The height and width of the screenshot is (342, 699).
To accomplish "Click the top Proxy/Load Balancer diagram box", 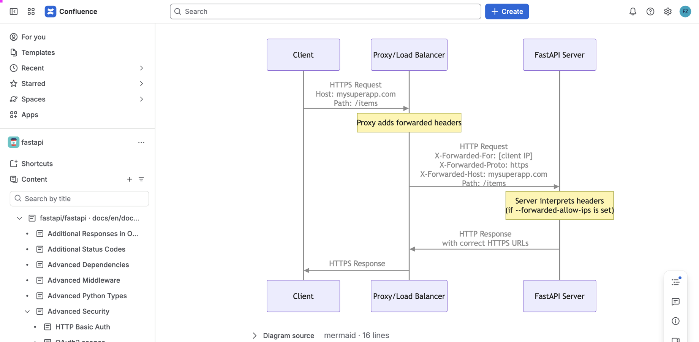I will coord(409,55).
